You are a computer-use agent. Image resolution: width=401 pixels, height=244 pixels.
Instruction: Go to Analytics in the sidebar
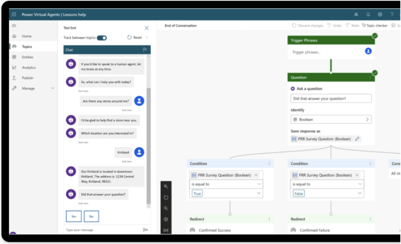tap(29, 67)
